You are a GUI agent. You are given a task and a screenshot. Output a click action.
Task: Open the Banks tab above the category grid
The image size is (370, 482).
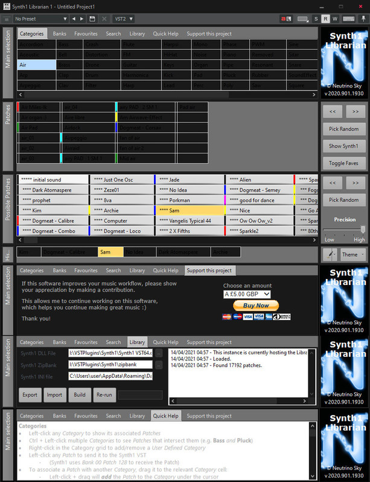(x=60, y=34)
